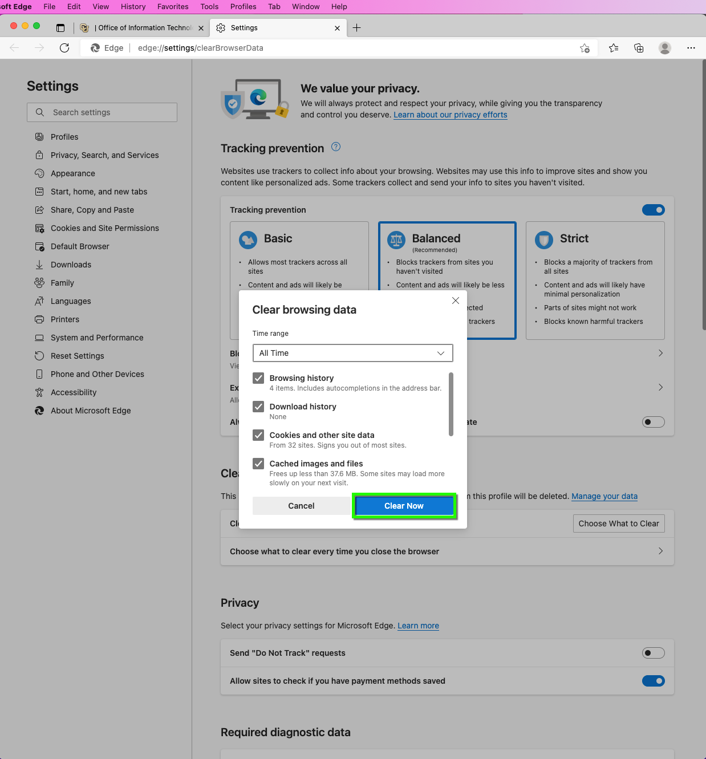Click the Clear Now button
Viewport: 706px width, 759px height.
pyautogui.click(x=404, y=505)
